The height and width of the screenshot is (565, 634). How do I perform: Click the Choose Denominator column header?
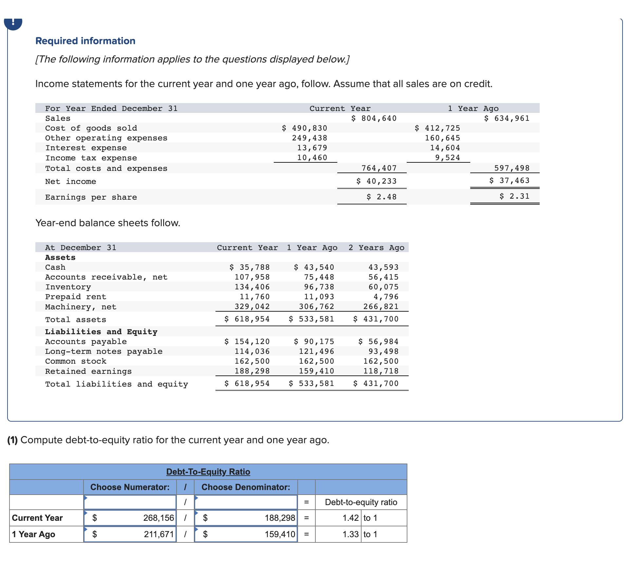(x=246, y=487)
